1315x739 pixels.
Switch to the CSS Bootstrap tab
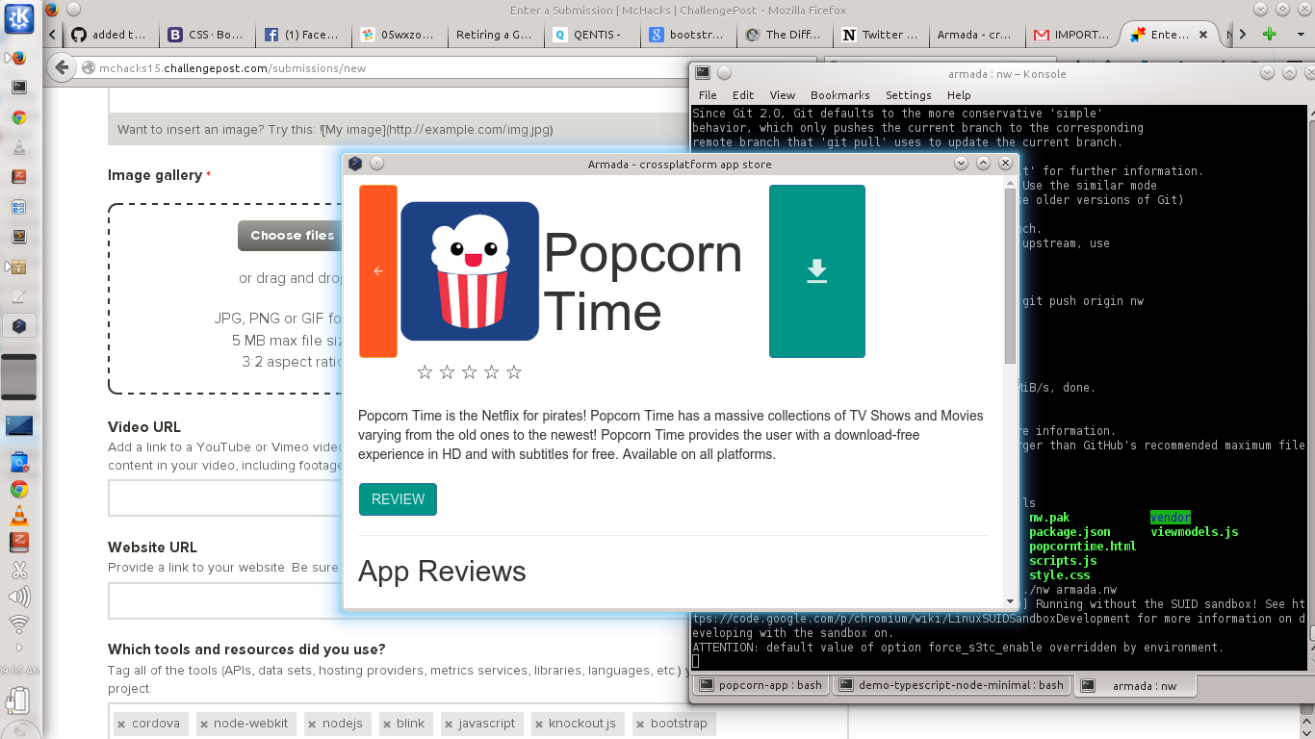[205, 35]
